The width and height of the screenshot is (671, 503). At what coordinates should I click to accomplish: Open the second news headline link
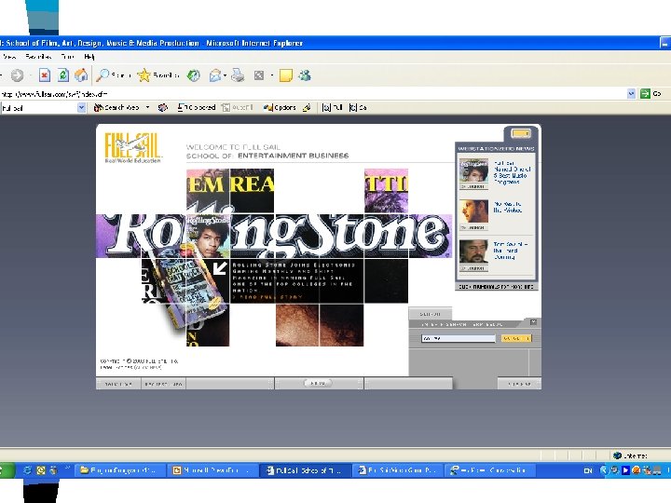[508, 207]
